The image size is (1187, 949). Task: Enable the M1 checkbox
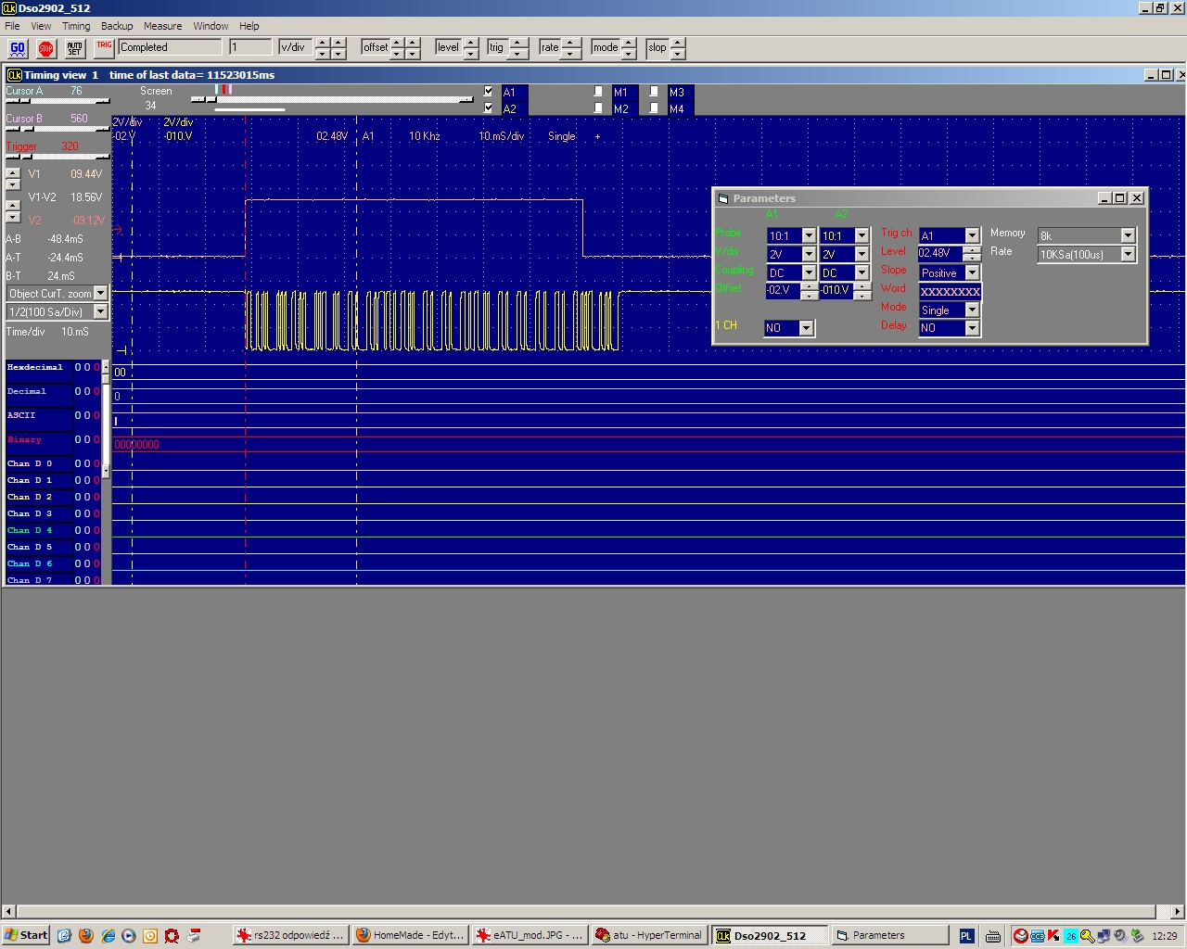point(599,92)
